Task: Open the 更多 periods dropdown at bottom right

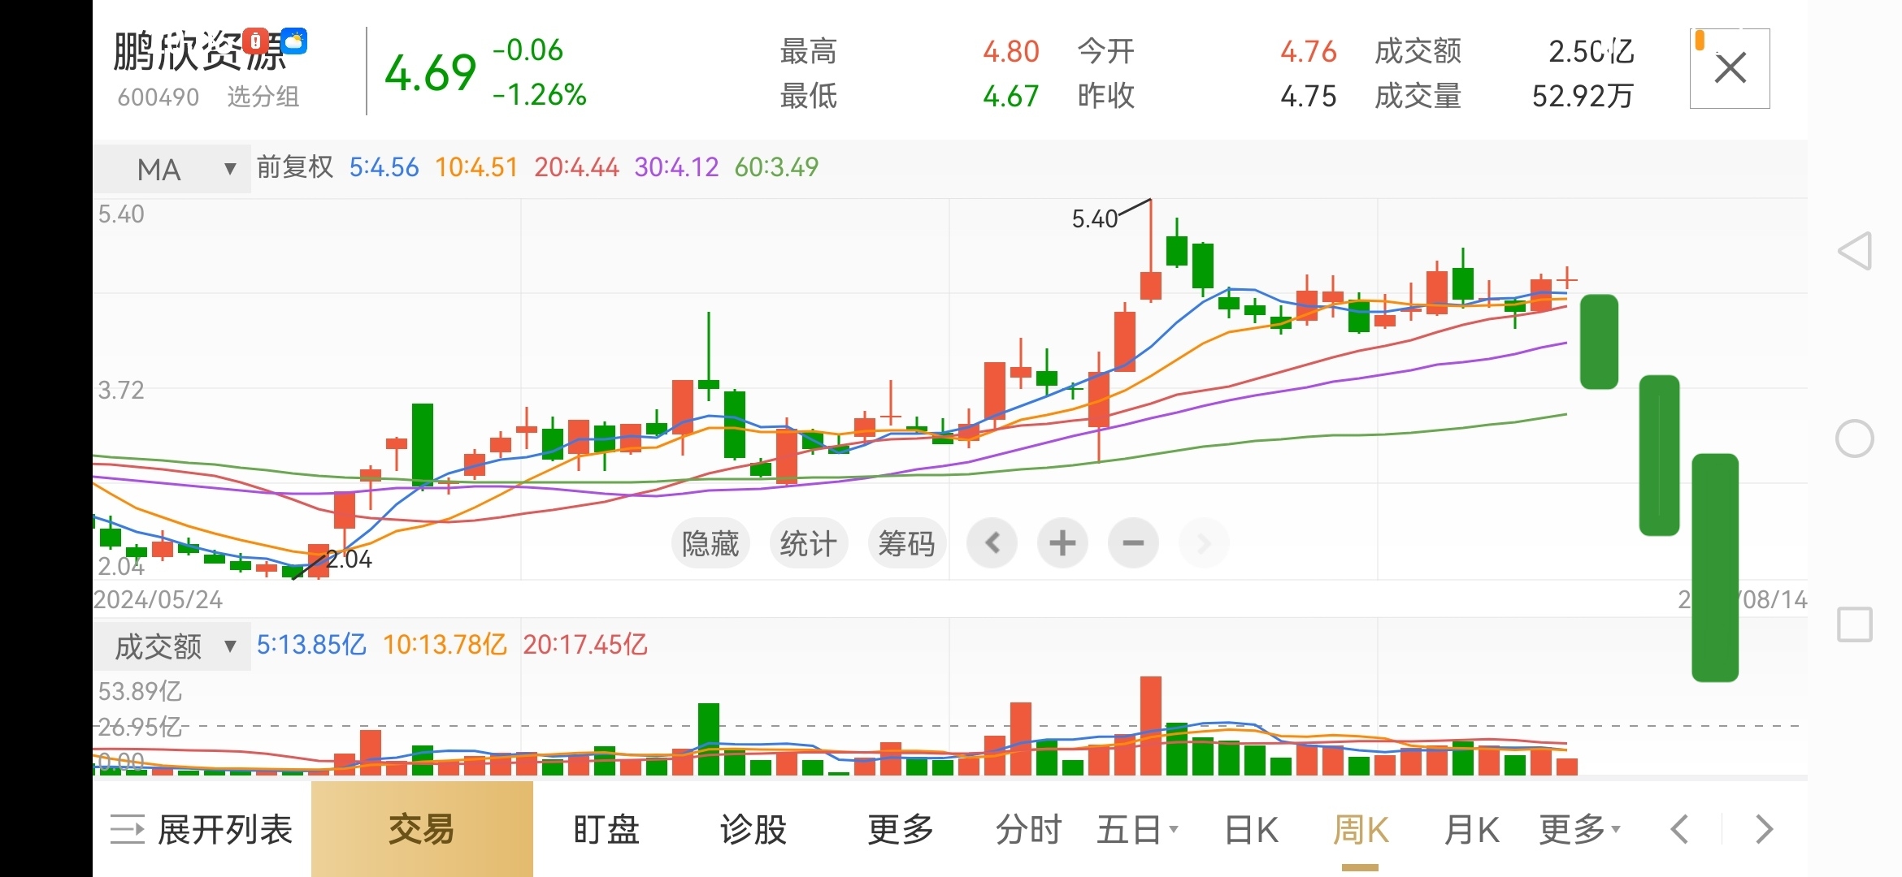Action: 1580,830
